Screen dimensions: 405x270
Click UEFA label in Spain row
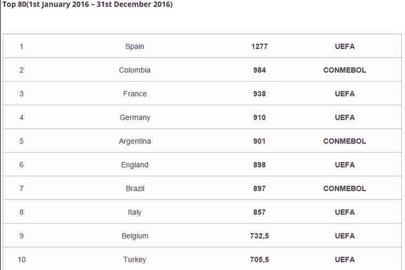pos(344,46)
